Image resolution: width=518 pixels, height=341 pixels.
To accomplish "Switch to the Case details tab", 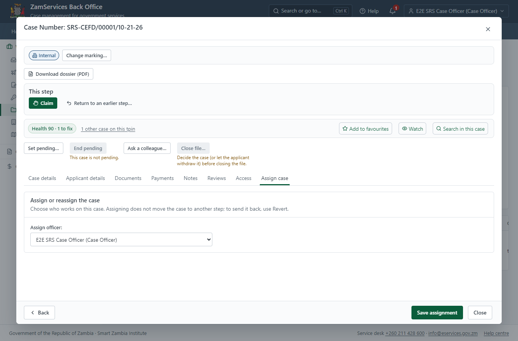I will (42, 178).
